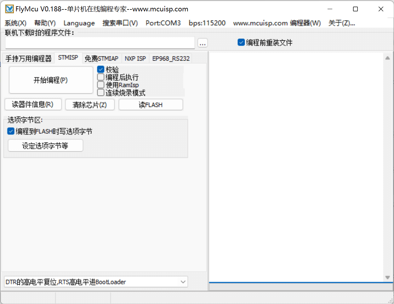Click the scroll-up arrow of the log panel

(x=388, y=57)
